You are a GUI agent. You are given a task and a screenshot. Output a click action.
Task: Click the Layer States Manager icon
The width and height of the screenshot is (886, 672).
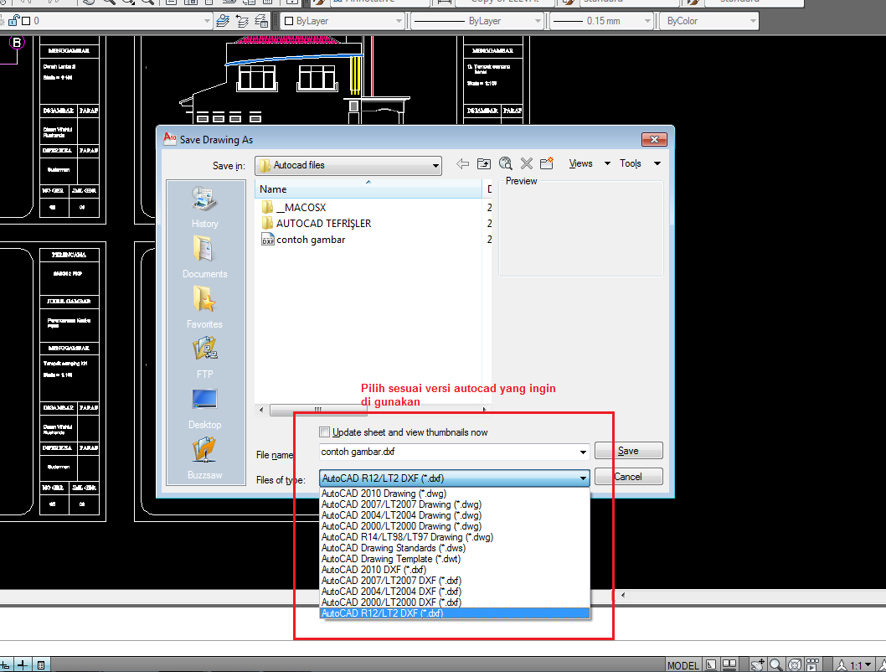(261, 21)
